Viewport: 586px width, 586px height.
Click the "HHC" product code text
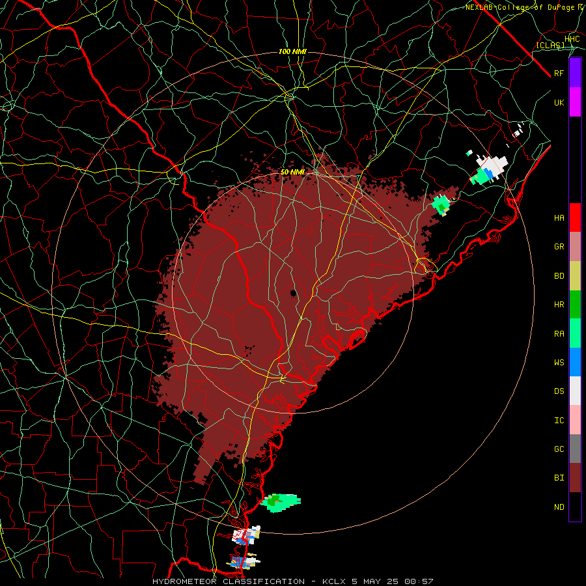coord(572,39)
